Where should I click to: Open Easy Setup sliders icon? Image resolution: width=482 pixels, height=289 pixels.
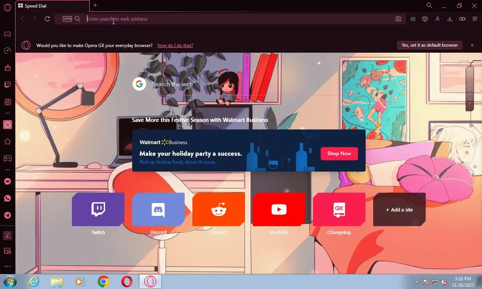click(475, 19)
